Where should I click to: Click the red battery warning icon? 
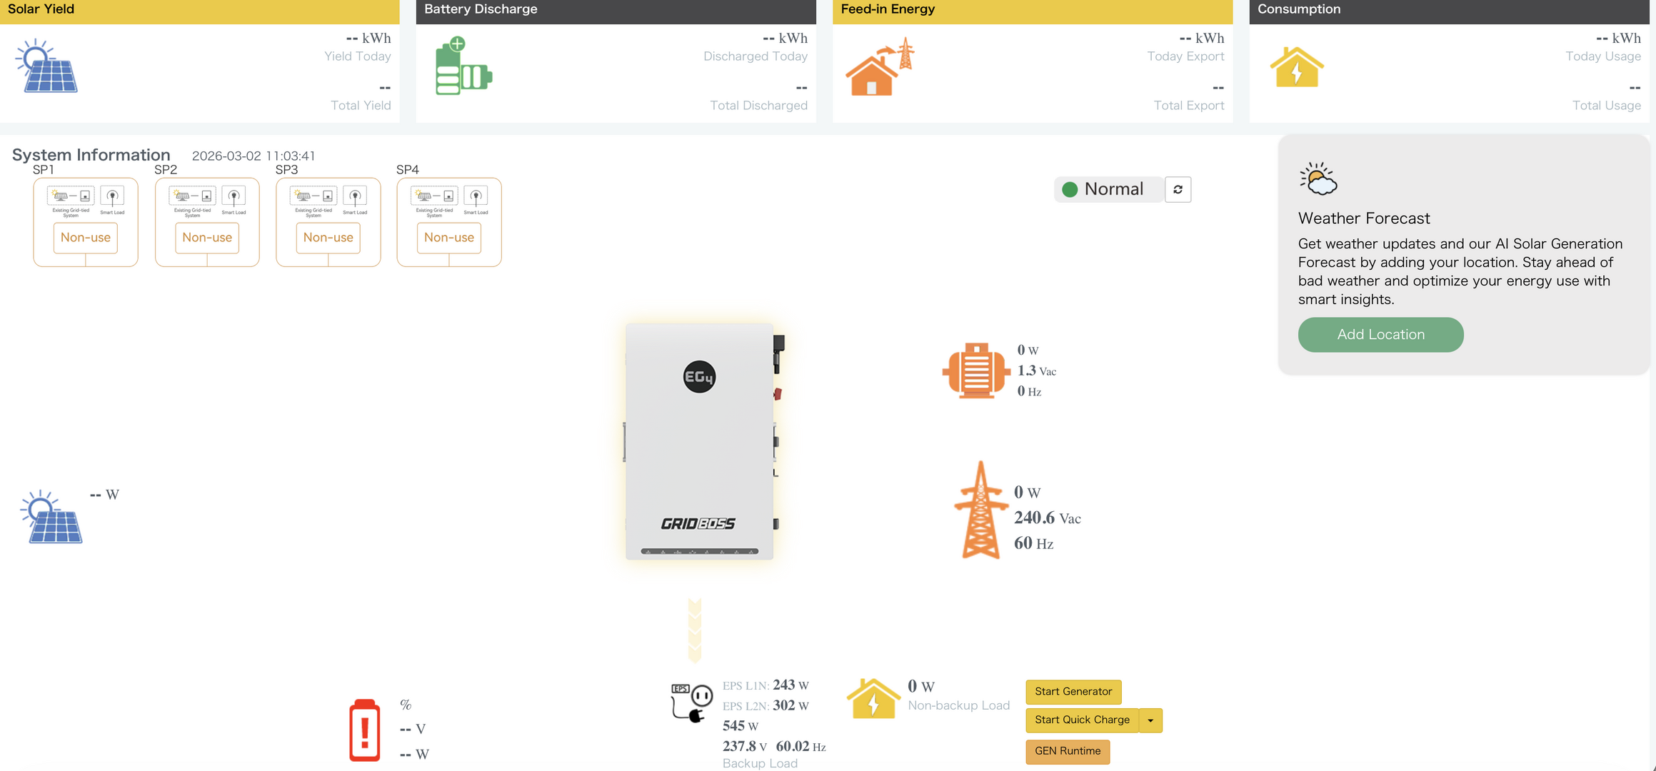(x=364, y=730)
